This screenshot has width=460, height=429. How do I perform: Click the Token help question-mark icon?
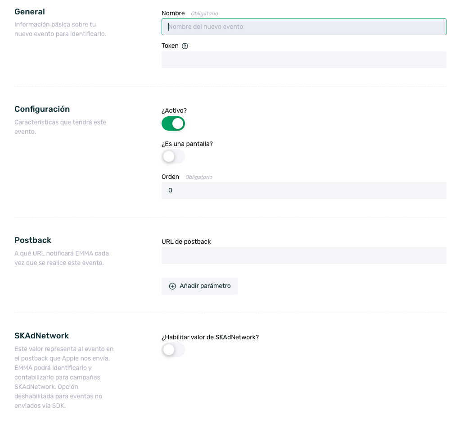pyautogui.click(x=185, y=46)
